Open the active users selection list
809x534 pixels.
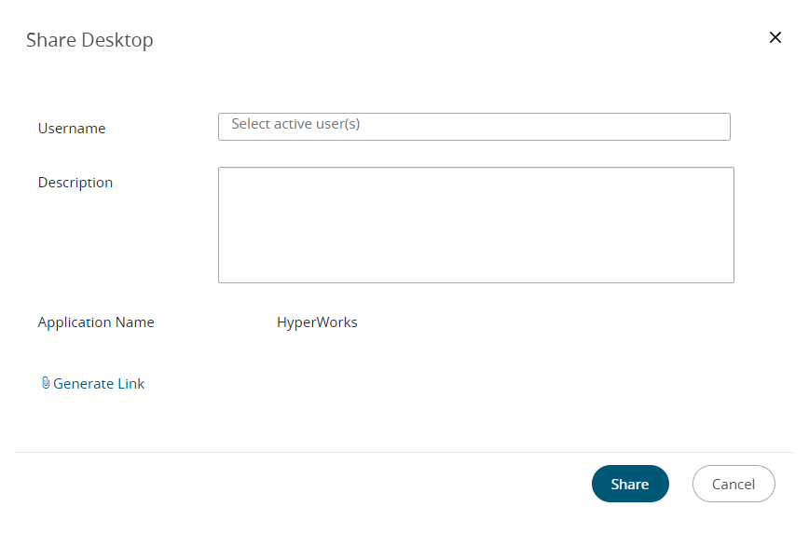(x=474, y=127)
